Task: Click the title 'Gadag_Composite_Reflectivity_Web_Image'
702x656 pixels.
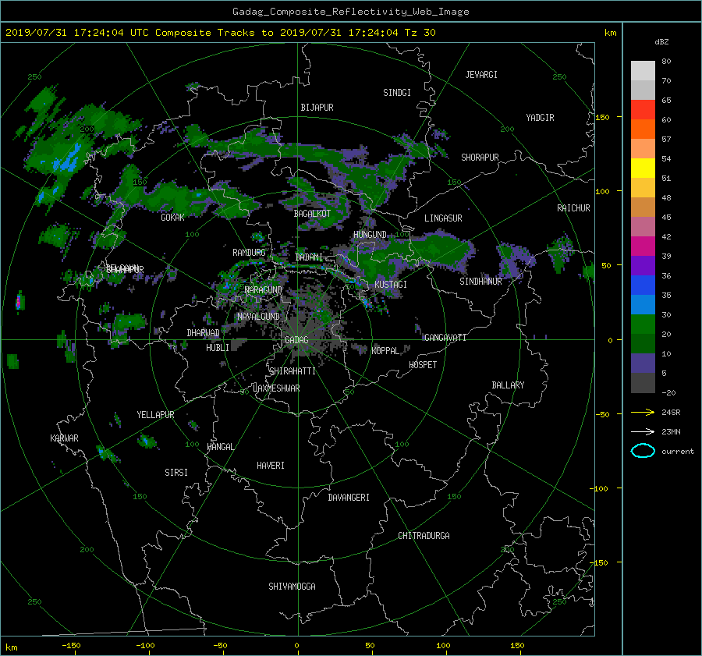Action: pyautogui.click(x=350, y=12)
